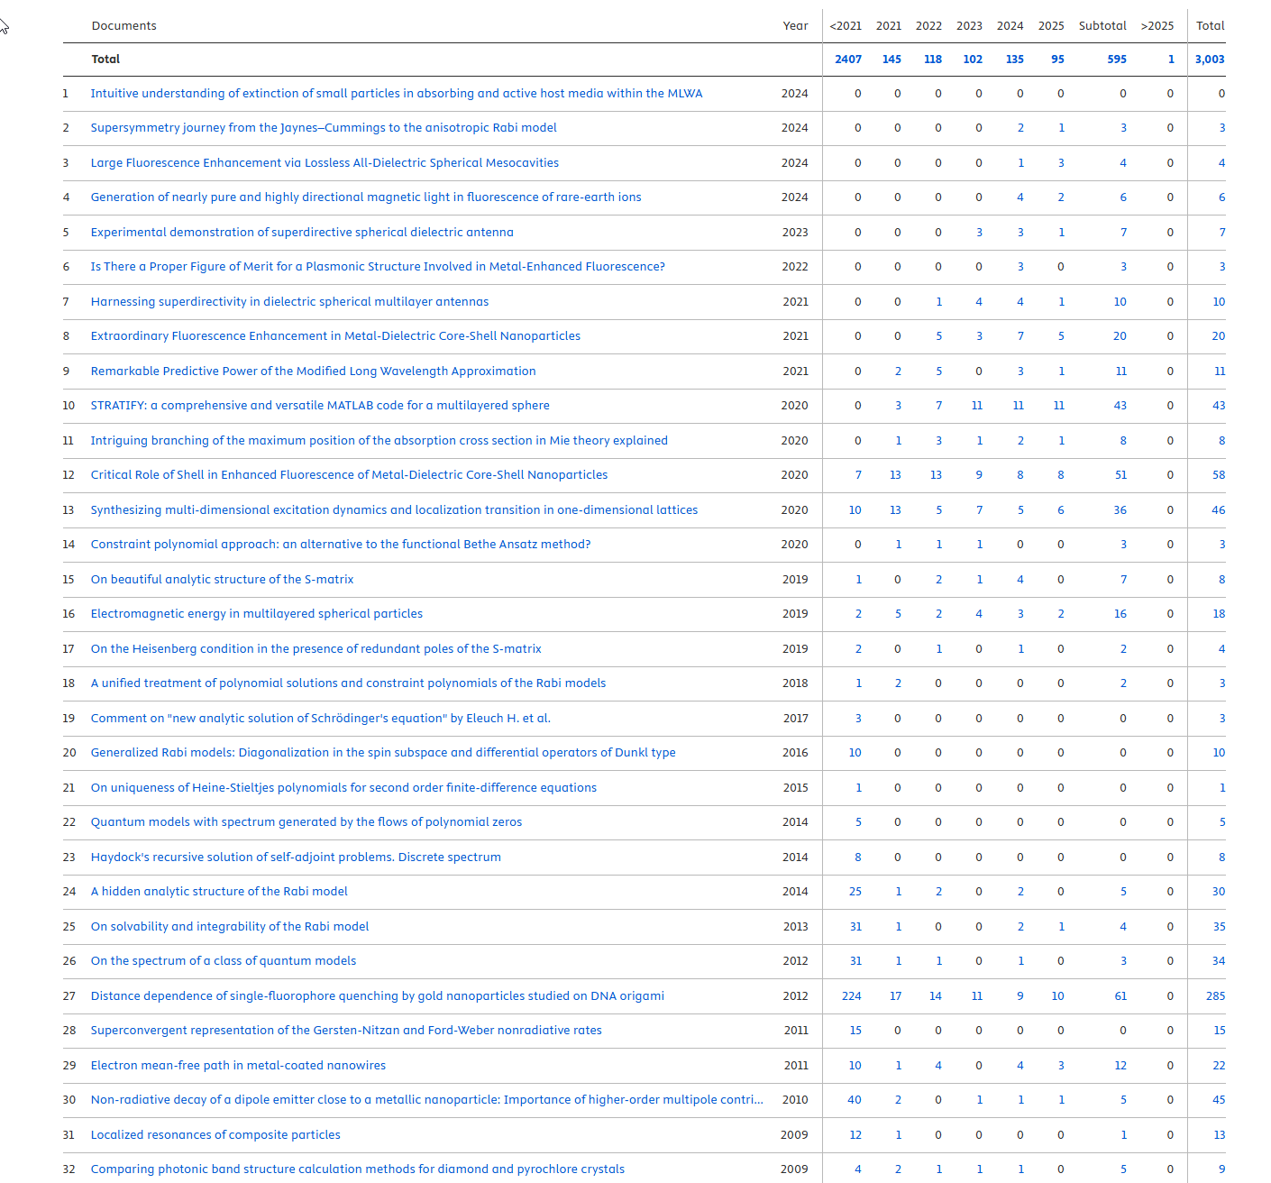1271x1183 pixels.
Task: Open the STRATIFY MATLAB code document
Action: point(319,406)
